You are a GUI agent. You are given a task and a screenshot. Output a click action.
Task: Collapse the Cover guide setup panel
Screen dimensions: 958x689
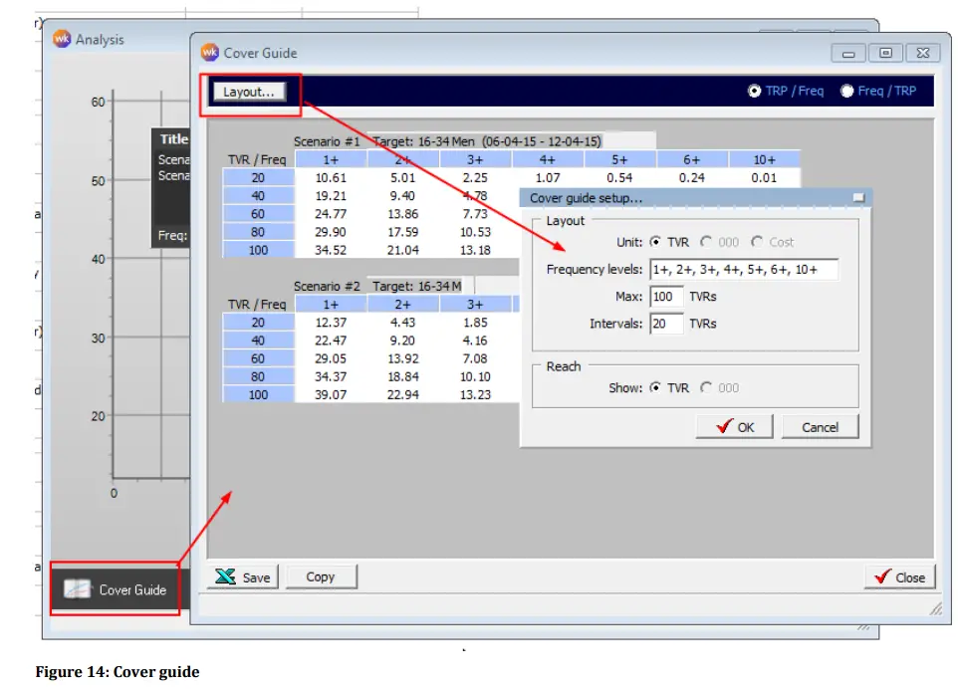point(858,197)
